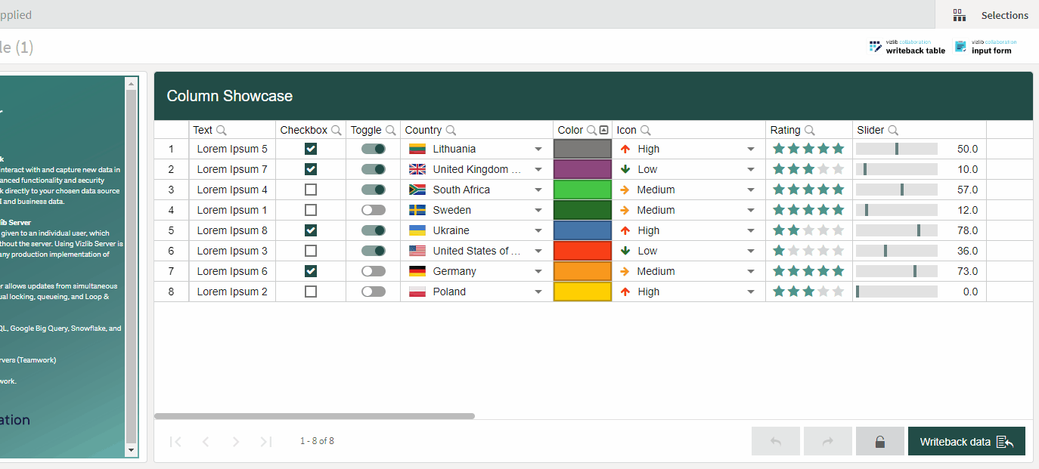Uncheck the checkbox for Lorem Ipsum 5
This screenshot has width=1039, height=469.
click(x=311, y=149)
